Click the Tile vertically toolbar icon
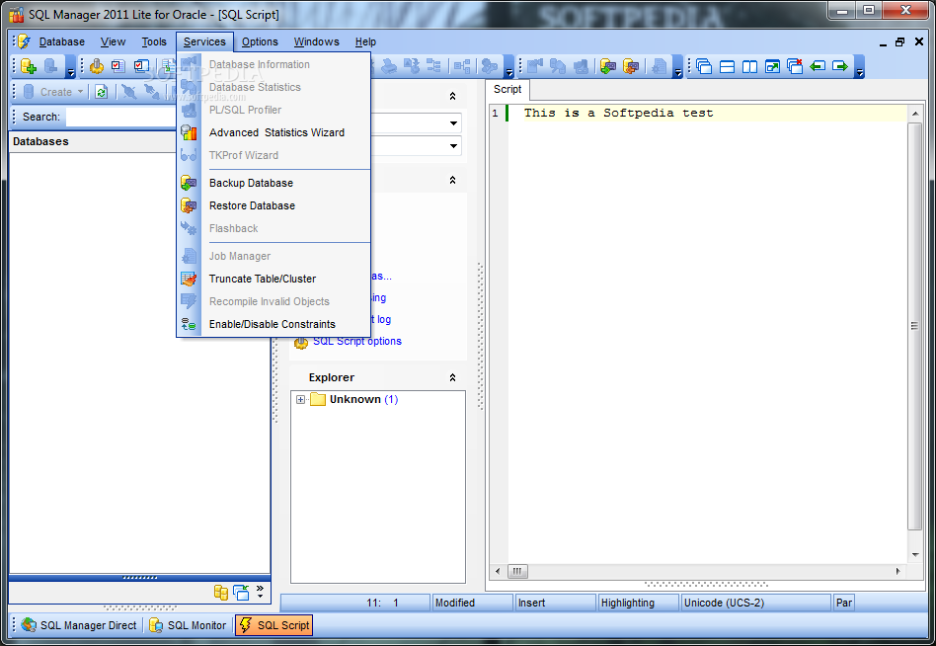 click(749, 66)
